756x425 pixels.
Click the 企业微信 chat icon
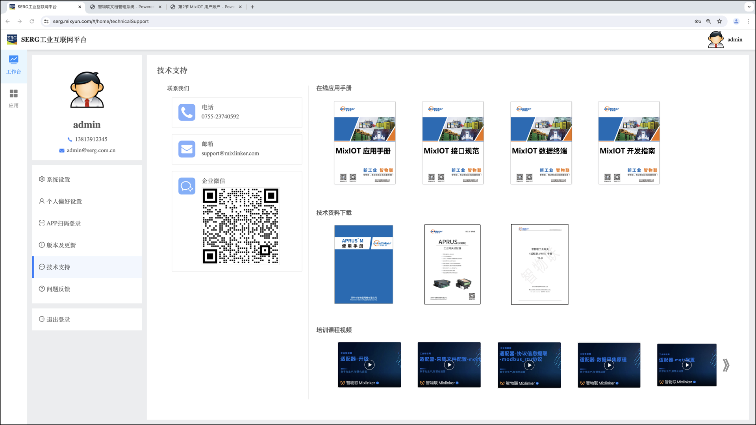pyautogui.click(x=187, y=186)
